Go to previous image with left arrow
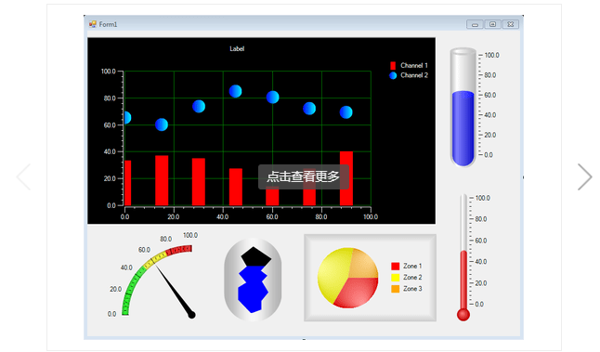 (x=23, y=176)
